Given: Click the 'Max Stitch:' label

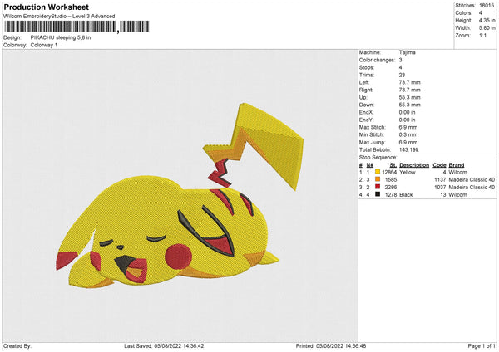Looking at the screenshot, I should click(372, 127).
